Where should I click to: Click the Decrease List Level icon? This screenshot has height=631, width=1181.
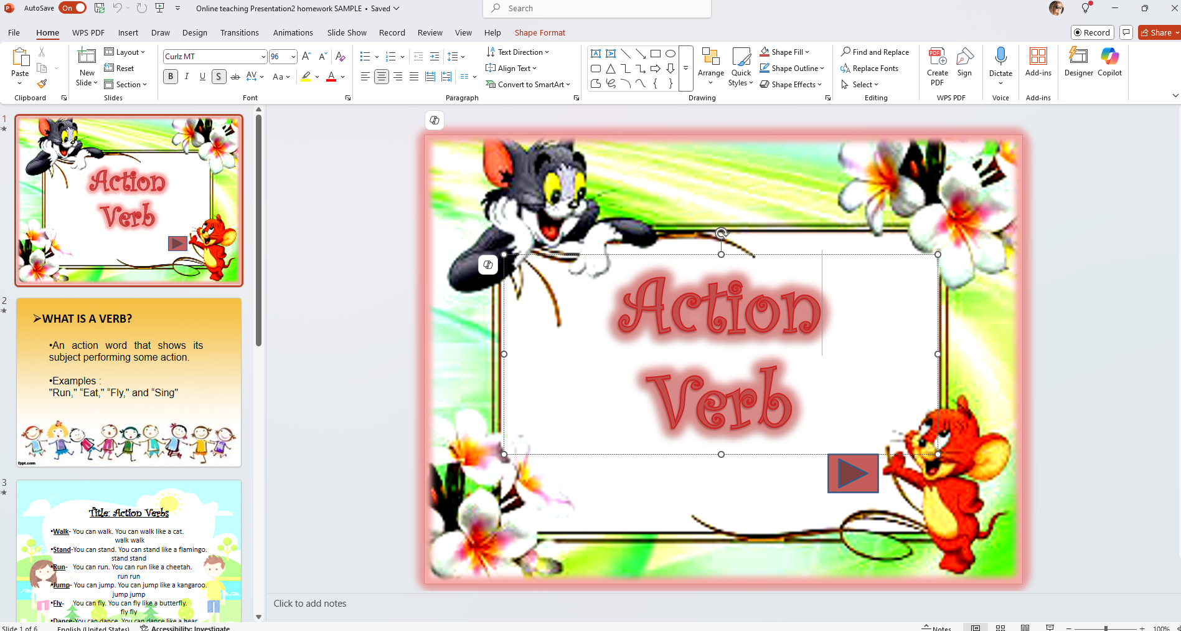[x=418, y=57]
